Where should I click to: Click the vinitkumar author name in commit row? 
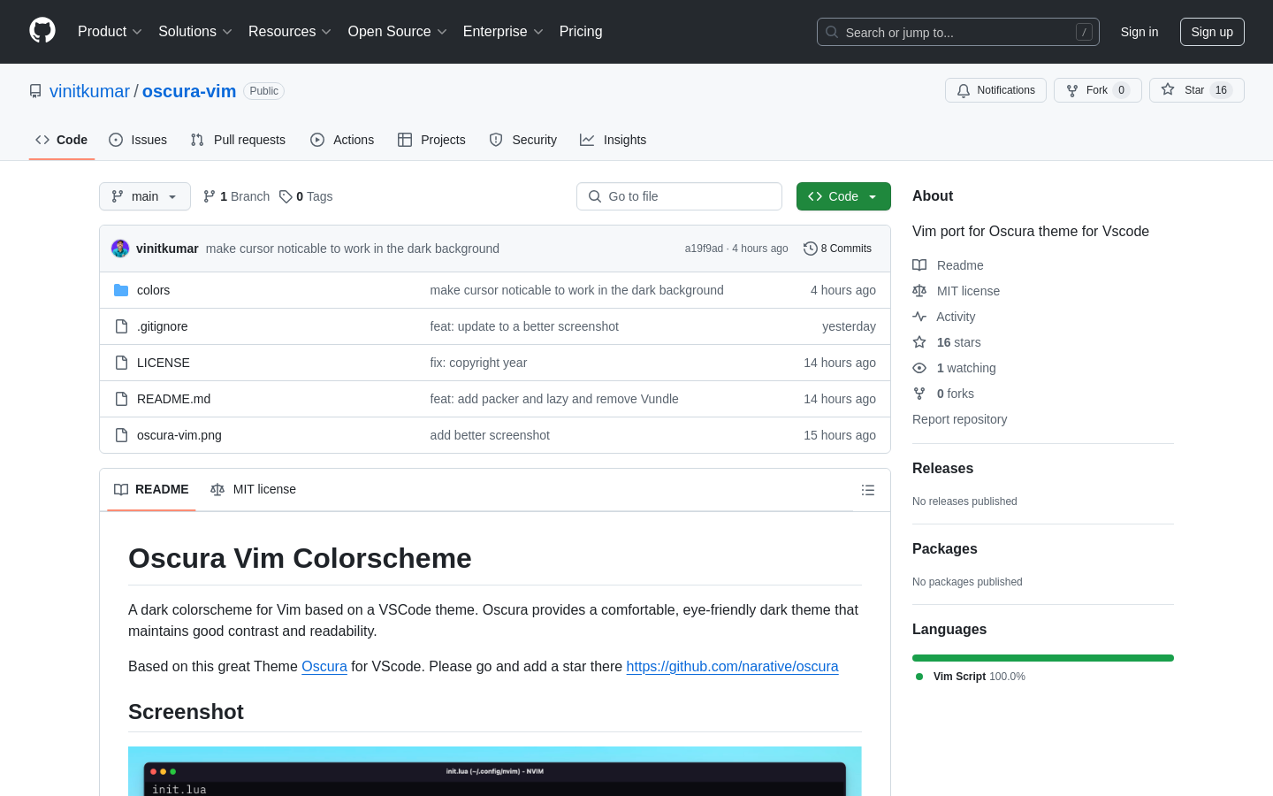pyautogui.click(x=167, y=249)
